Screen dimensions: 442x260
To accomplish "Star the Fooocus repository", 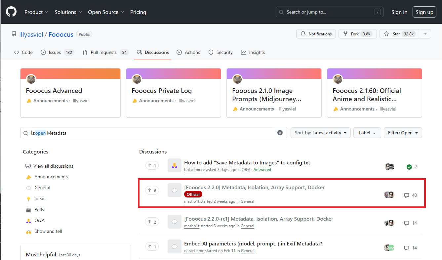I will point(400,34).
